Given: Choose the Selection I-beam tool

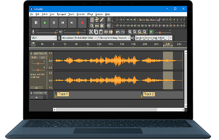Looking at the screenshot, I should pyautogui.click(x=92, y=20).
